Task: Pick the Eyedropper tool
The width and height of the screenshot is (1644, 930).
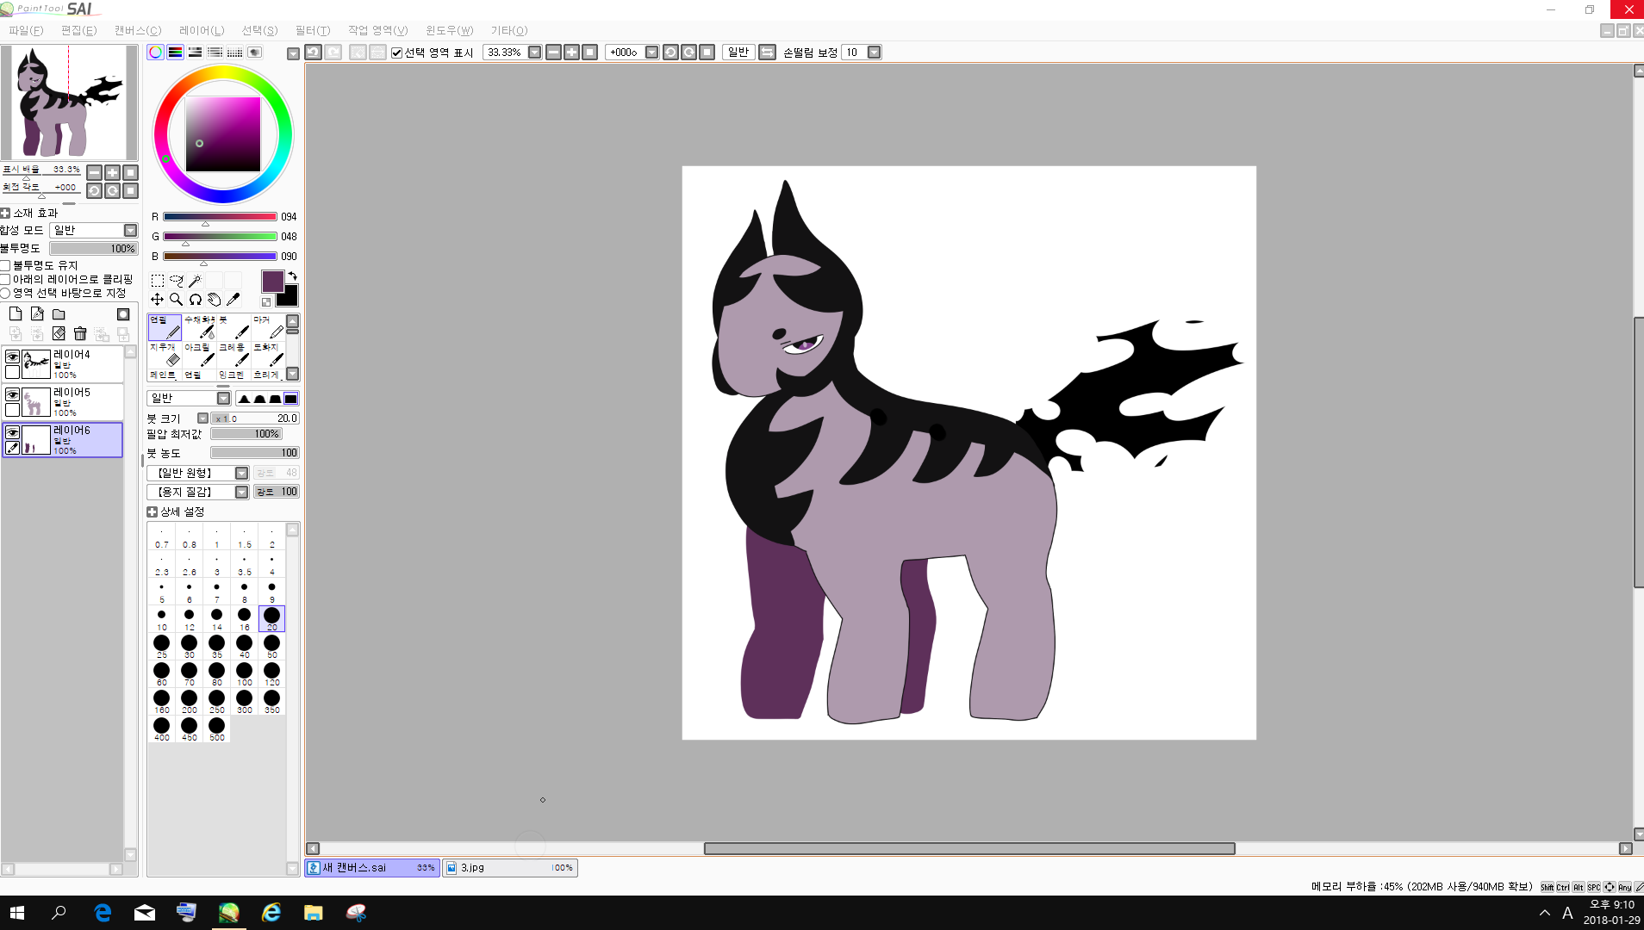Action: pyautogui.click(x=233, y=300)
